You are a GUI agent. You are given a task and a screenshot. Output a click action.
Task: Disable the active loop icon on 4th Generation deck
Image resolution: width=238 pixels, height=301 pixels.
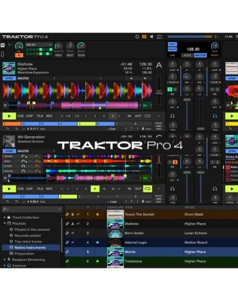point(147,189)
